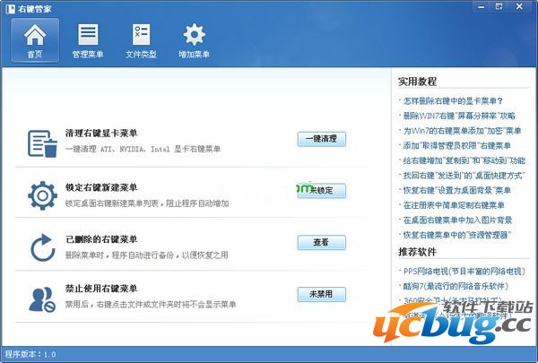The width and height of the screenshot is (538, 363).
Task: Click the gear icon beside 锁定右键新建菜单
Action: coord(42,195)
